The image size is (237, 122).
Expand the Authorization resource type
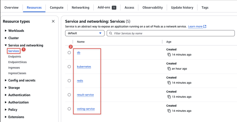pyautogui.click(x=6, y=102)
